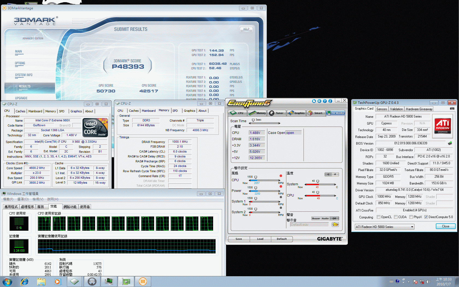Adjust the Scan Time slider
The height and width of the screenshot is (287, 459).
[x=253, y=120]
